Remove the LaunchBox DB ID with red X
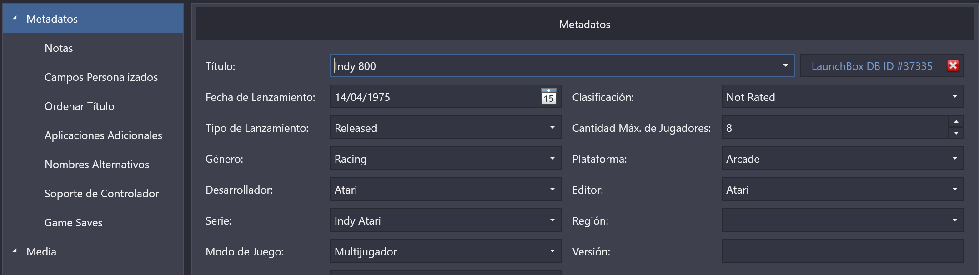Screen dimensions: 979x275 point(953,66)
